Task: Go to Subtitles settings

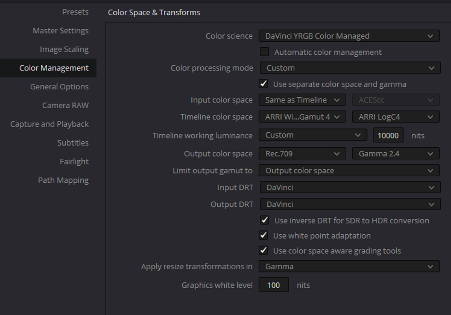Action: pyautogui.click(x=73, y=143)
